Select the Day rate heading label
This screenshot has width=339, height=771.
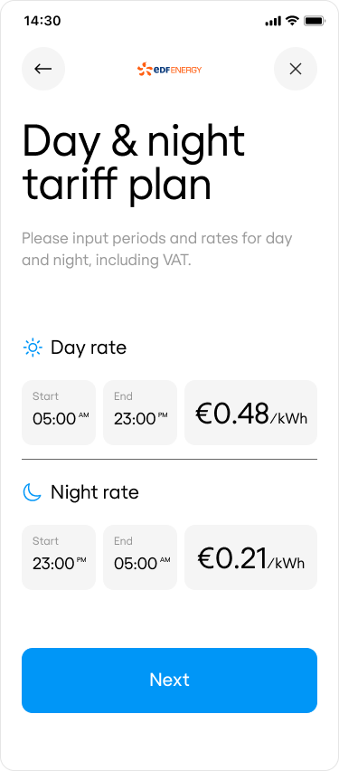click(89, 347)
